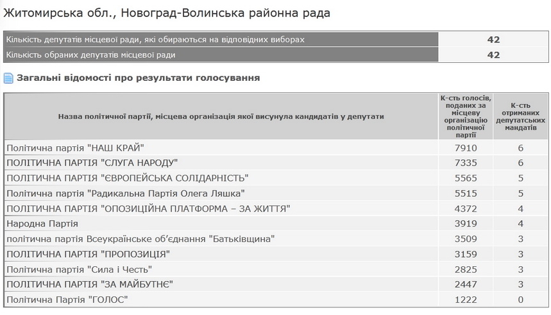551x315 pixels.
Task: Select the 'Сила і Честь' party row
Action: tap(79, 269)
